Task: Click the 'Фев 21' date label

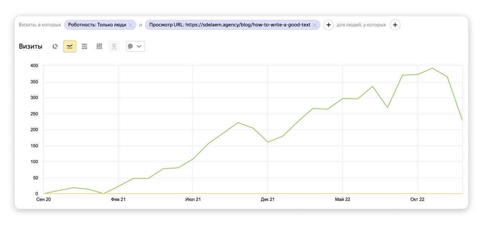Action: point(118,199)
